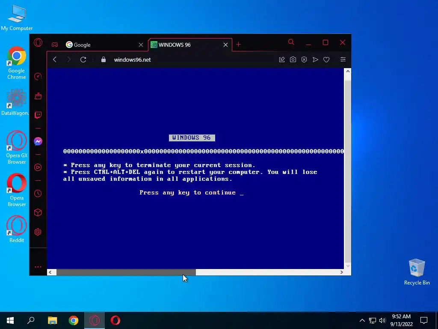Open Opera browser from taskbar
The height and width of the screenshot is (329, 438).
[x=115, y=320]
